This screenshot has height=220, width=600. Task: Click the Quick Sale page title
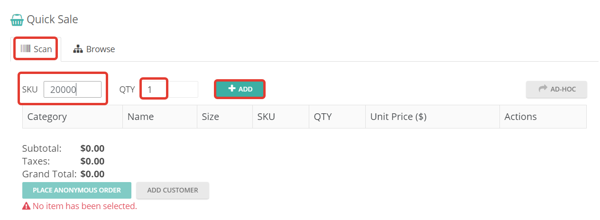pyautogui.click(x=52, y=19)
